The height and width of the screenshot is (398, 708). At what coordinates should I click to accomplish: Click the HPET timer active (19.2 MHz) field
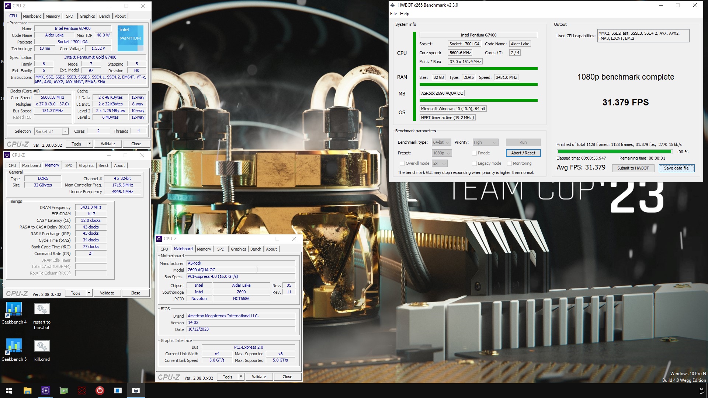pos(447,118)
